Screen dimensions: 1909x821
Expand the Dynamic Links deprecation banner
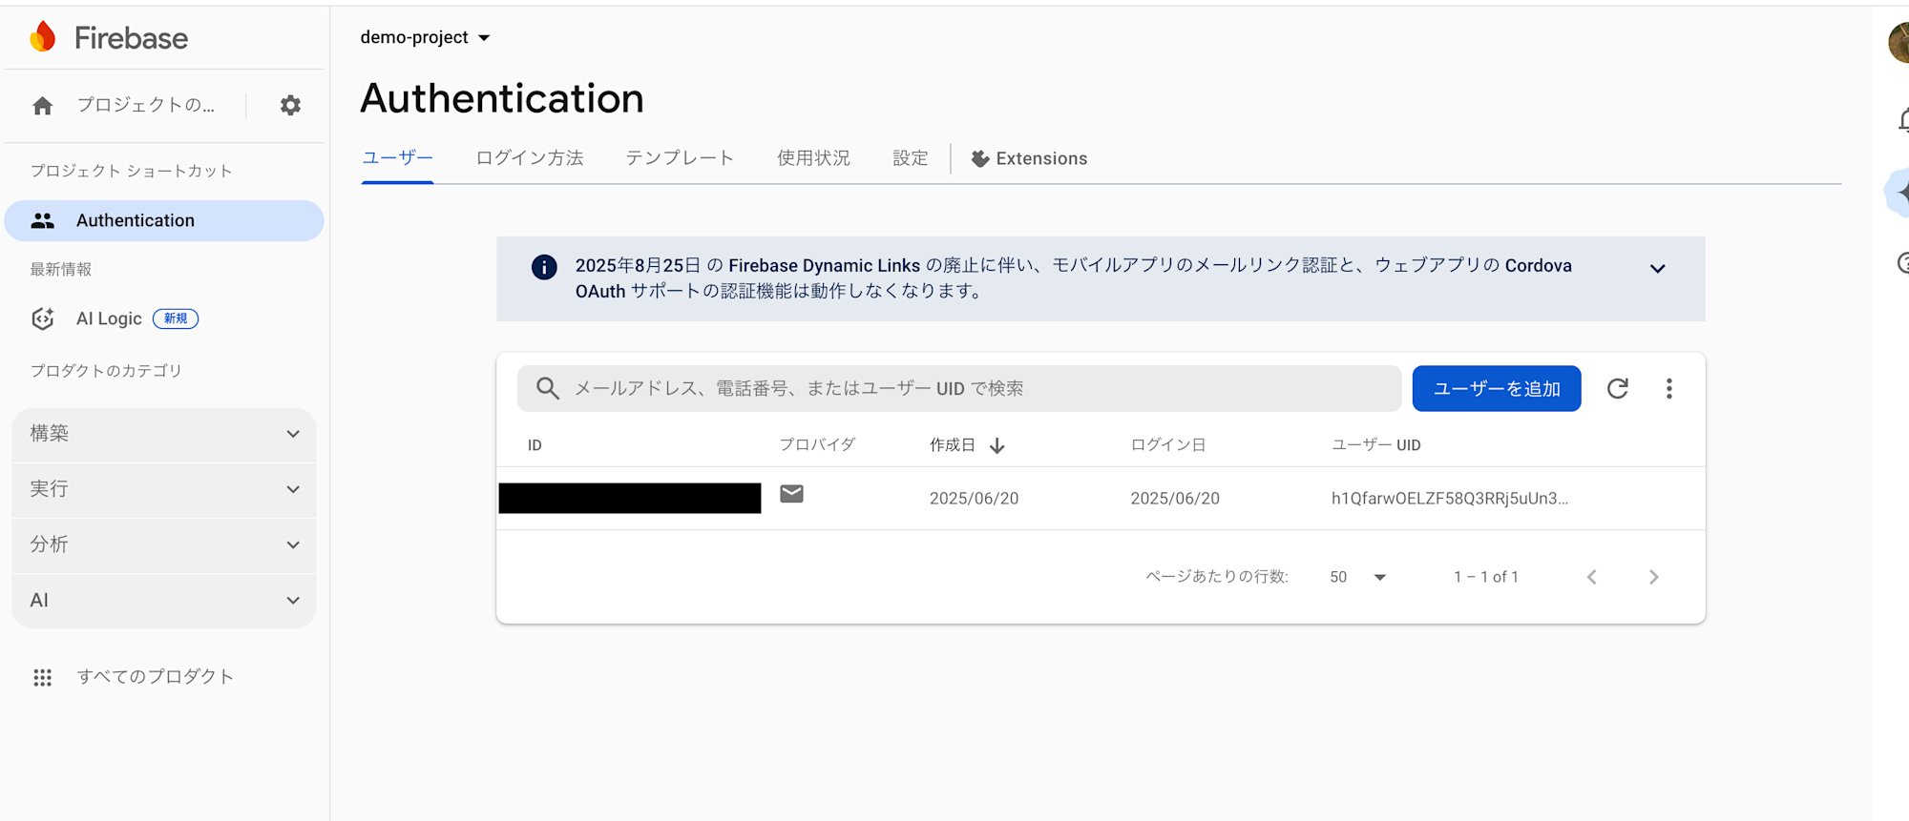click(1658, 269)
